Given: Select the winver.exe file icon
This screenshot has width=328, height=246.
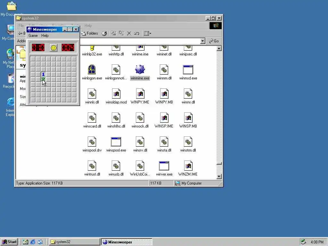Looking at the screenshot, I should coord(164,166).
